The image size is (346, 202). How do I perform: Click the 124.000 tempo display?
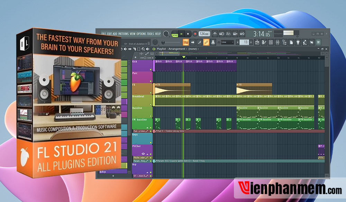click(x=204, y=34)
